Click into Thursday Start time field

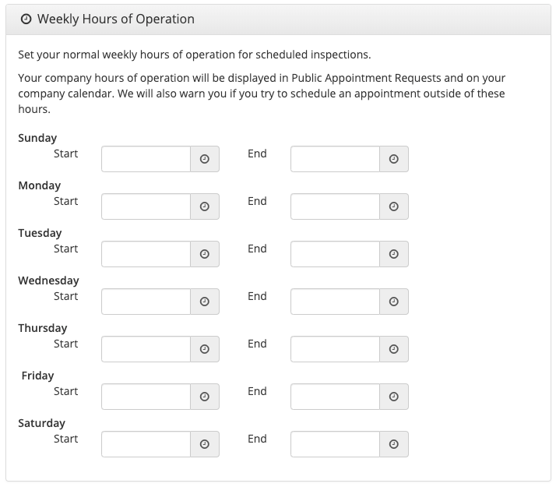tap(146, 349)
